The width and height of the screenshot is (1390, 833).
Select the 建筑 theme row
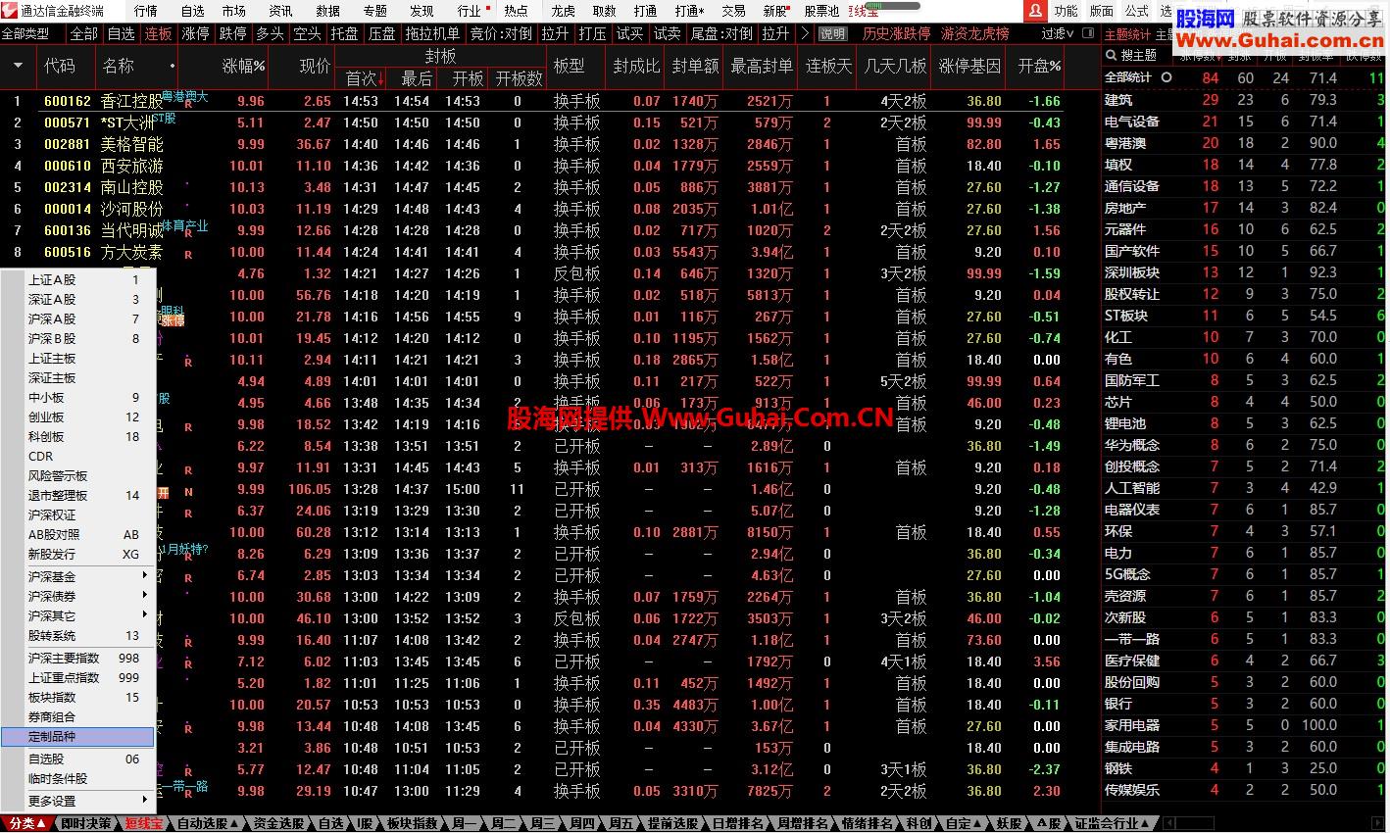tap(1245, 100)
